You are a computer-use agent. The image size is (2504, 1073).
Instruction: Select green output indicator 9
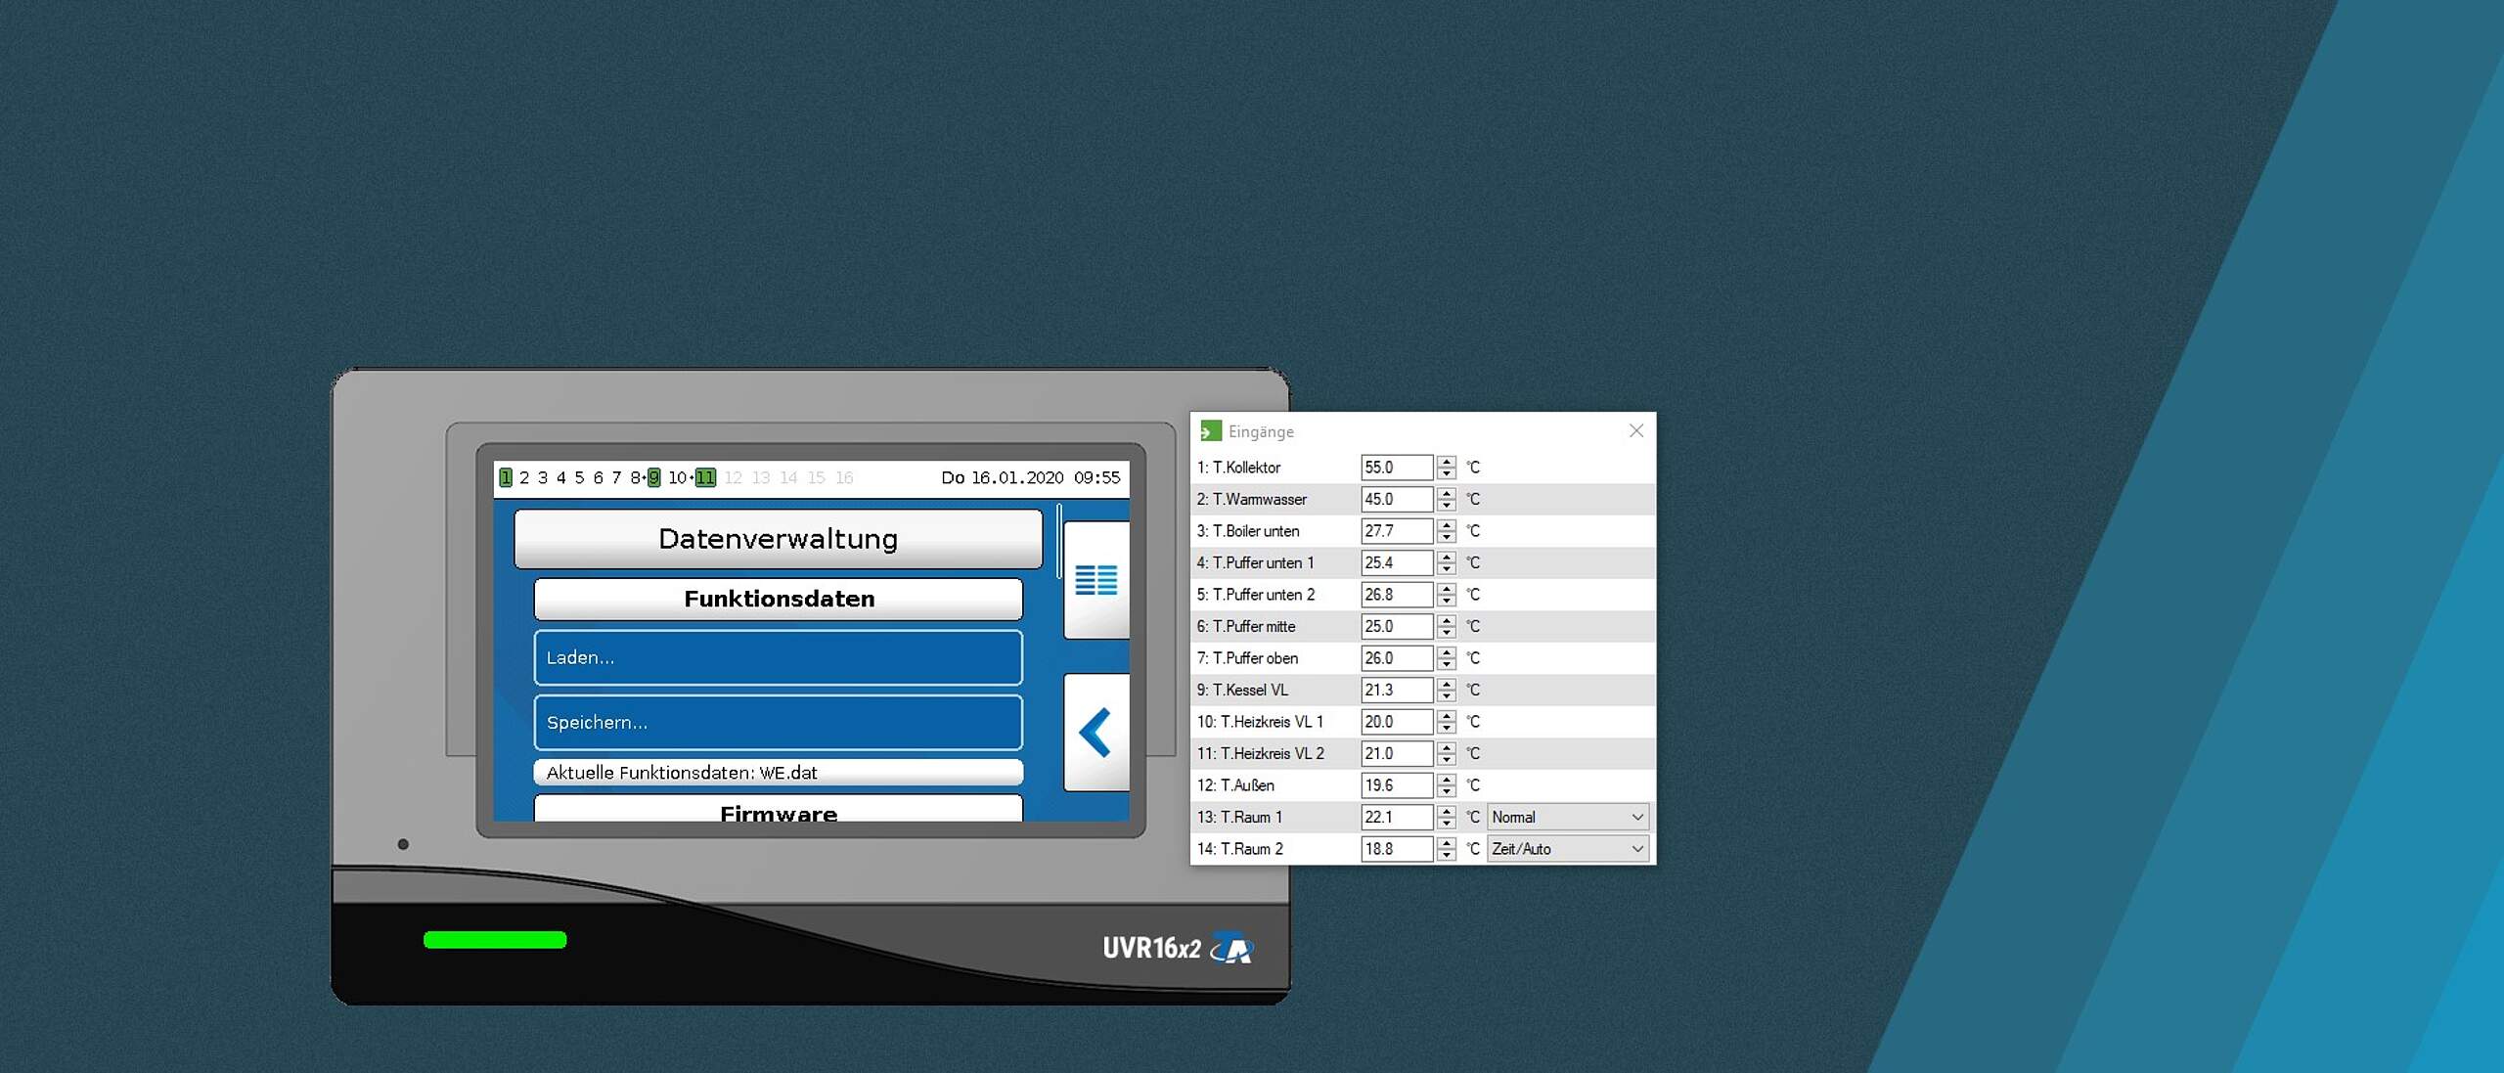(x=653, y=477)
